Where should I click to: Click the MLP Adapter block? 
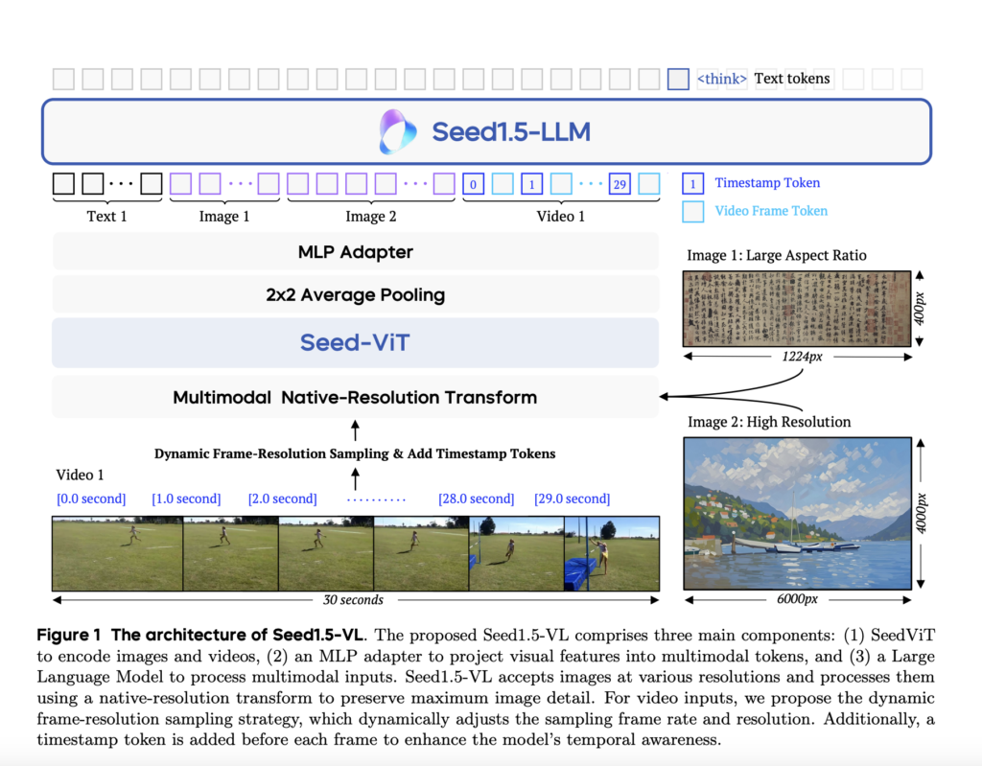[355, 251]
